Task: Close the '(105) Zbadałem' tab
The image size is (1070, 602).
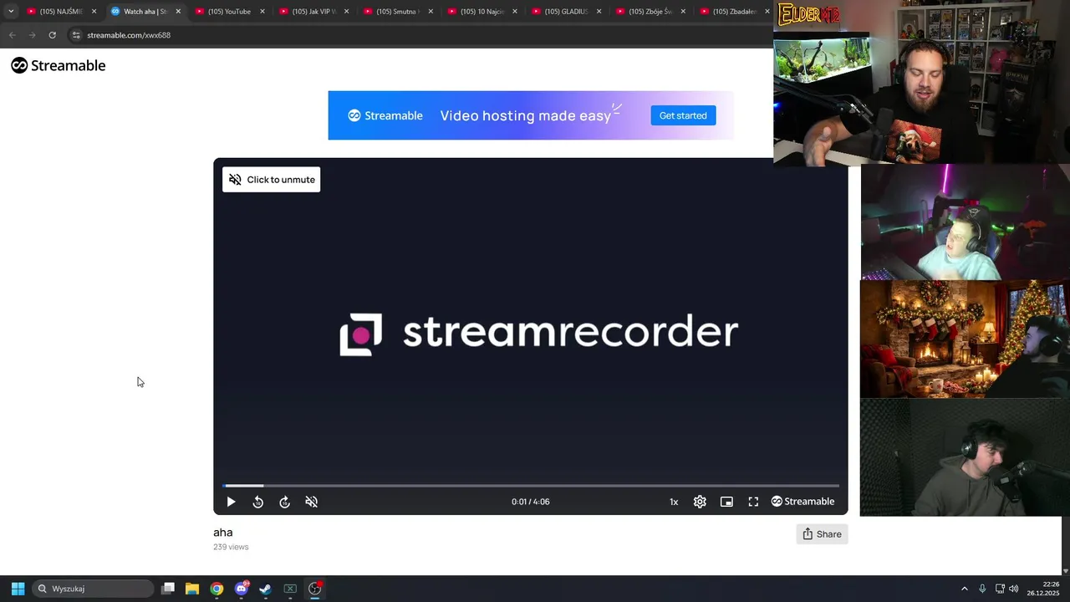Action: tap(767, 12)
